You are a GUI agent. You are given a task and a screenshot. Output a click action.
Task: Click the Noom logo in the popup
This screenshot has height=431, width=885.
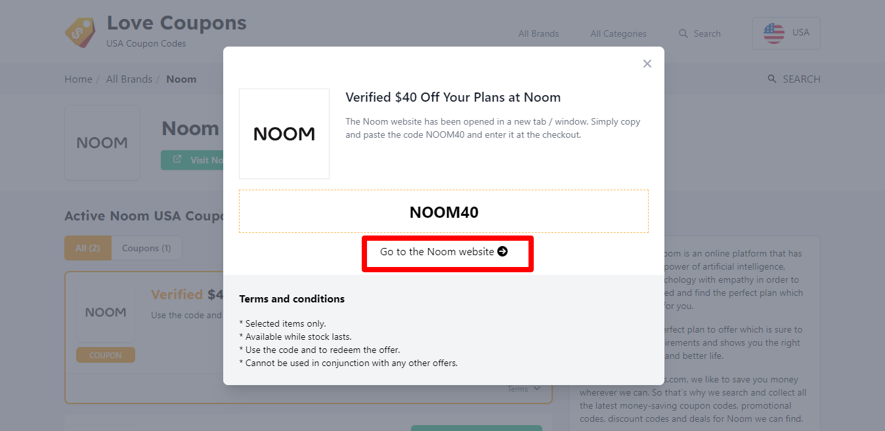(284, 134)
